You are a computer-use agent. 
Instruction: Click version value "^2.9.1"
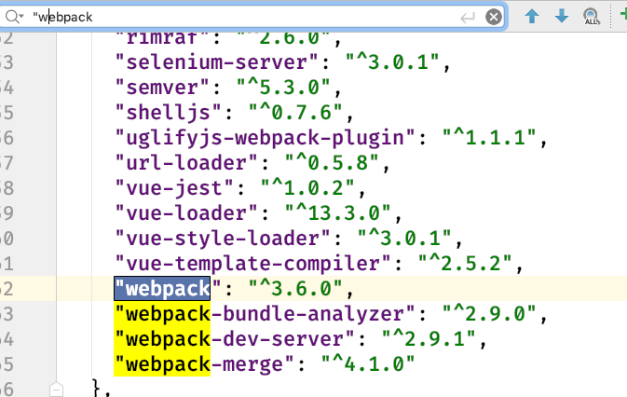429,339
